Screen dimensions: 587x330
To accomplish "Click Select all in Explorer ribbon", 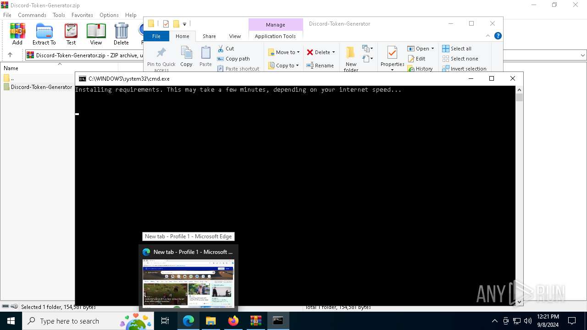I will click(457, 49).
